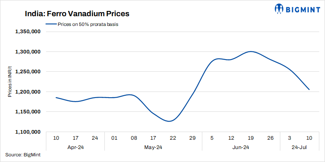The image size is (325, 162).
Task: Click the blue legend line swatch
Action: pos(51,24)
